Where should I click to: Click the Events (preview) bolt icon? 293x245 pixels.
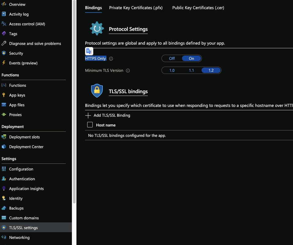click(x=4, y=63)
